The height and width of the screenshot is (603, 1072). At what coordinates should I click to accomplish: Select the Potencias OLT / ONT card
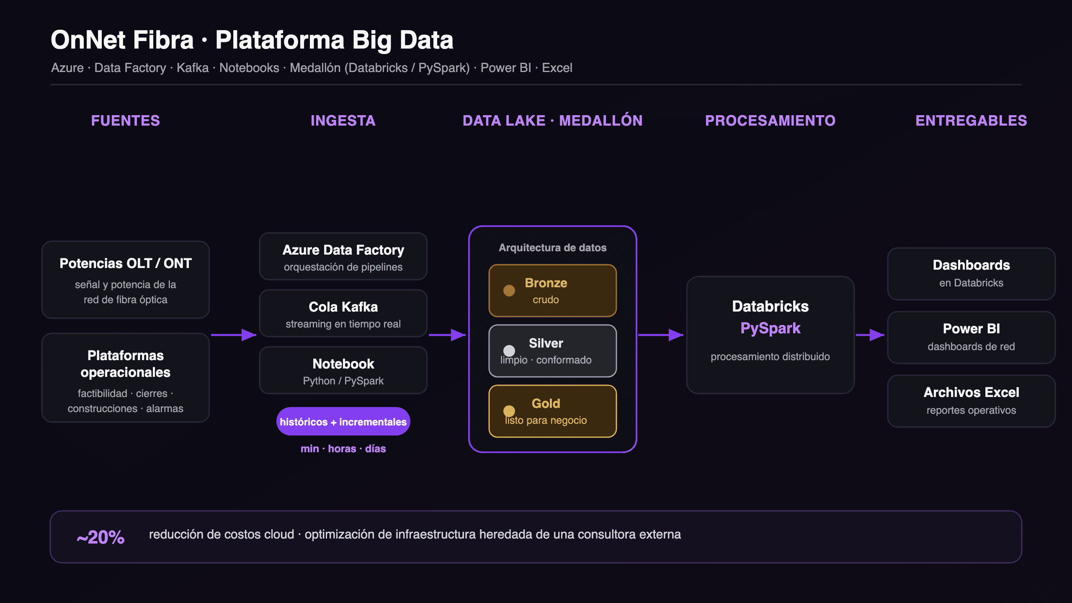pyautogui.click(x=126, y=280)
